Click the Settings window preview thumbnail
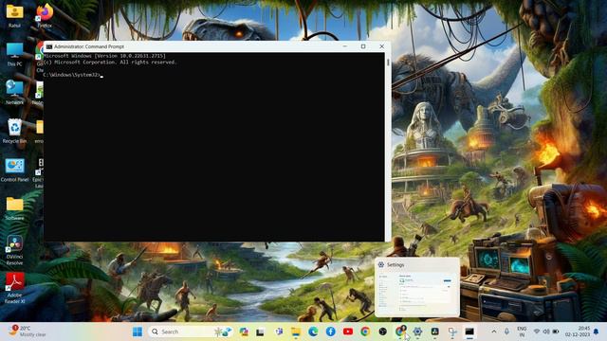 pos(417,287)
